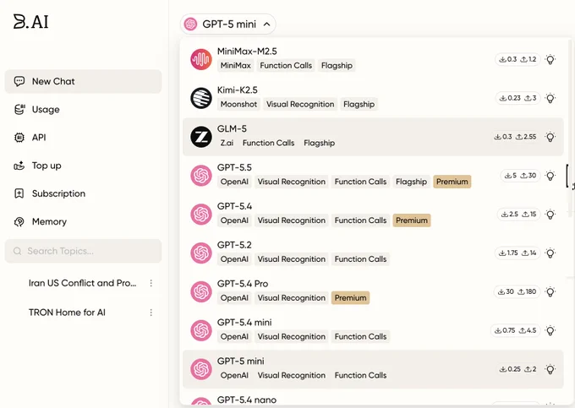The image size is (575, 408).
Task: Click the Usage coins icon
Action: [x=19, y=109]
